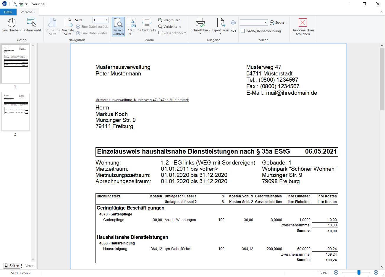Click the 173% zoom level text

point(323,273)
